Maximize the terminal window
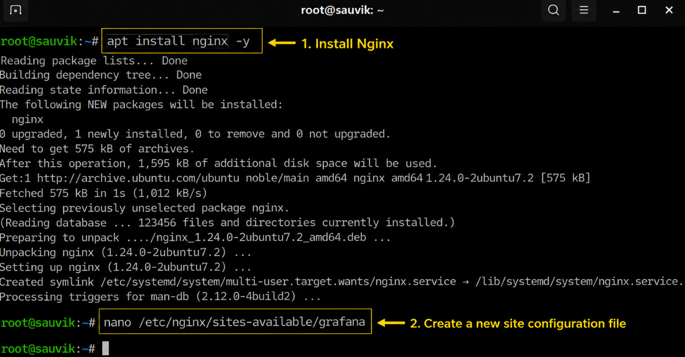Image resolution: width=685 pixels, height=357 pixels. (642, 10)
